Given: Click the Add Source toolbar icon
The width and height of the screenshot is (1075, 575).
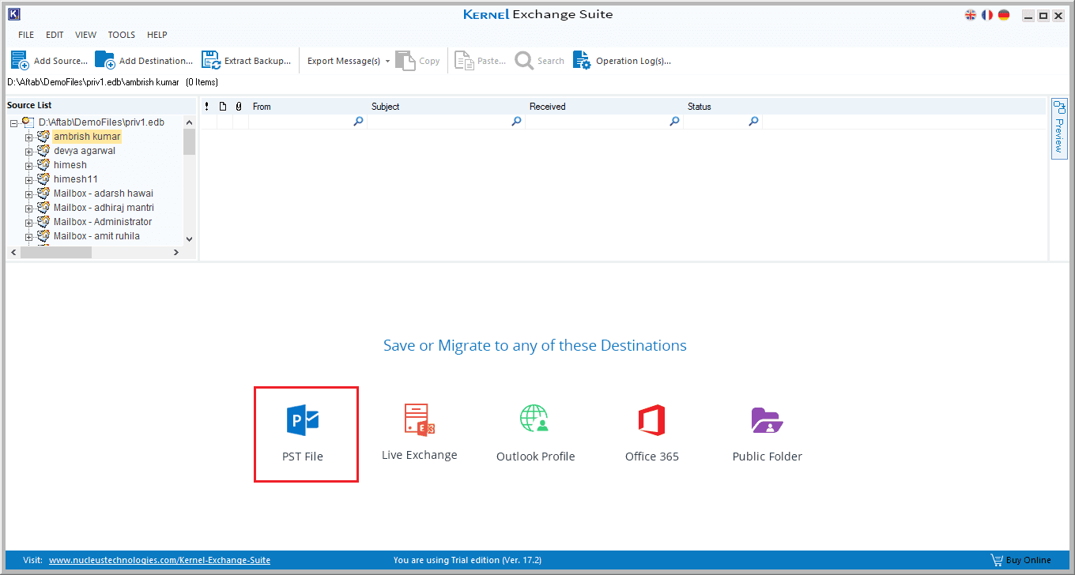Looking at the screenshot, I should 20,60.
